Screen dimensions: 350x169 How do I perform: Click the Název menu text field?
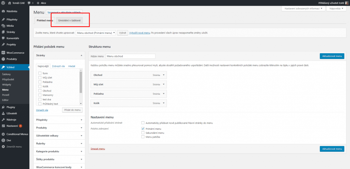130,56
